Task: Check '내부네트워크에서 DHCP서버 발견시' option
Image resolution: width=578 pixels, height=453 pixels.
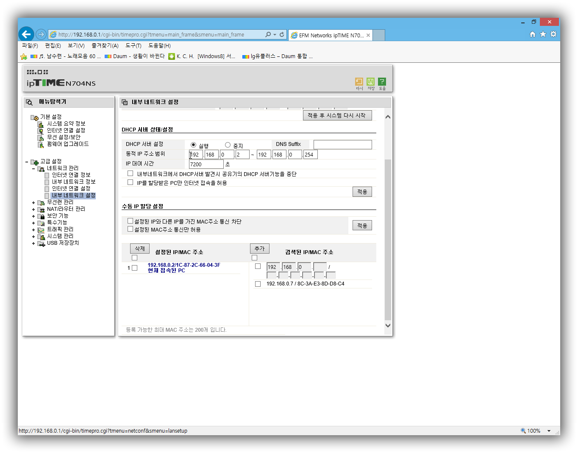Action: (131, 173)
